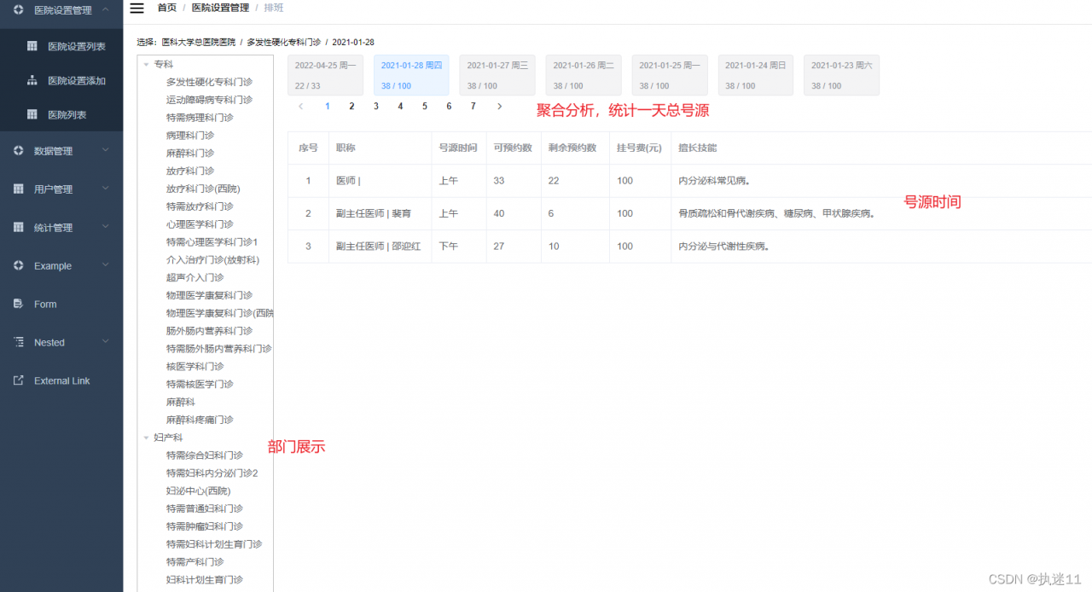Select the 统计管理 sidebar icon
This screenshot has height=592, width=1092.
click(x=20, y=227)
